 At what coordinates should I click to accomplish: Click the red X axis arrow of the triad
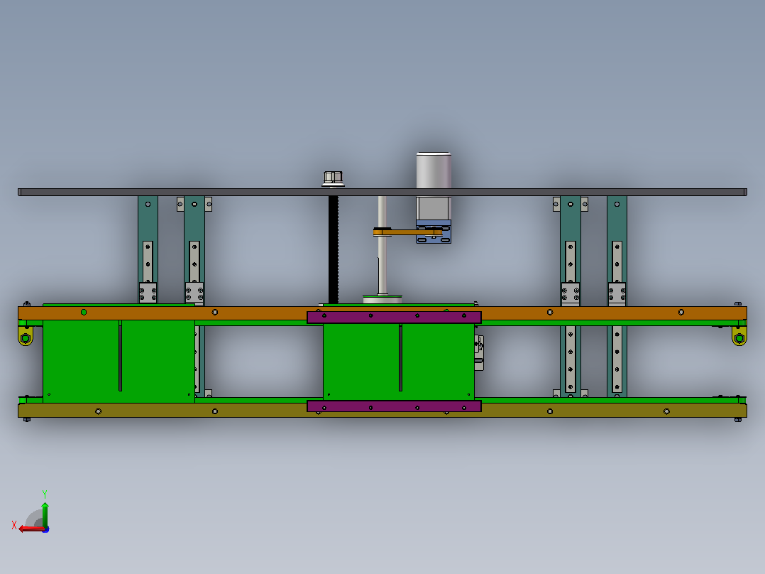click(x=31, y=529)
